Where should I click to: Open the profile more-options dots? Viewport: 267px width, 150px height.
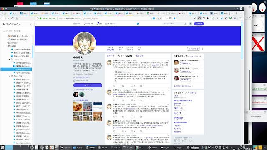202,49
